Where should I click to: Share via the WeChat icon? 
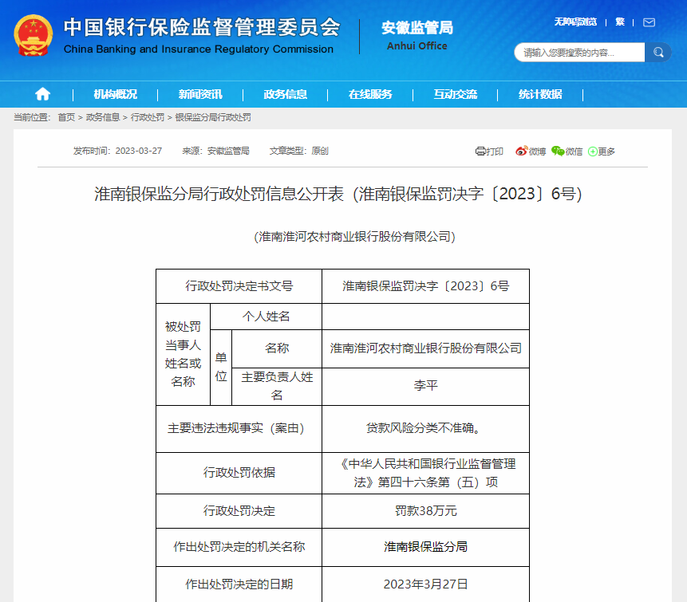tap(558, 151)
